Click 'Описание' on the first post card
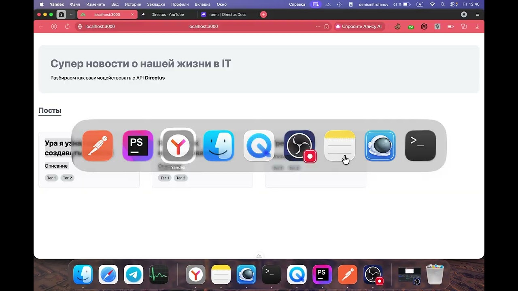Viewport: 518px width, 291px height. coord(56,166)
